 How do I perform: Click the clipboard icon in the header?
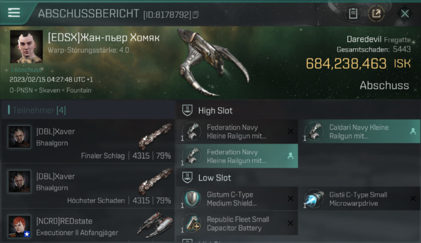pos(353,14)
